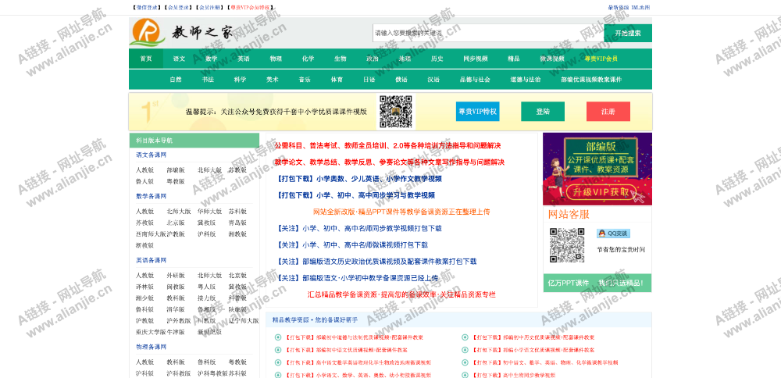The width and height of the screenshot is (781, 378).
Task: Select yellow 尊贵VIP会员 in the navigation bar
Action: coord(601,59)
